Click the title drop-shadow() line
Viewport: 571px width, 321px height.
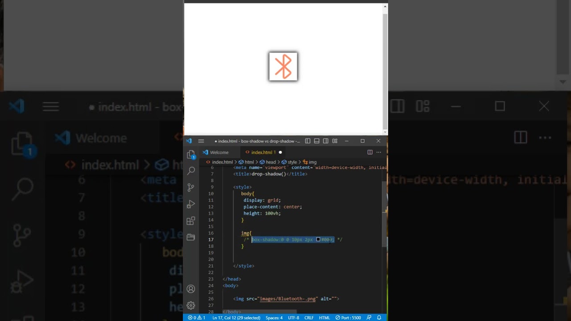270,174
